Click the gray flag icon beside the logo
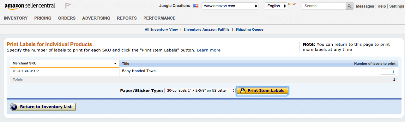405x127 pixels. [68, 6]
